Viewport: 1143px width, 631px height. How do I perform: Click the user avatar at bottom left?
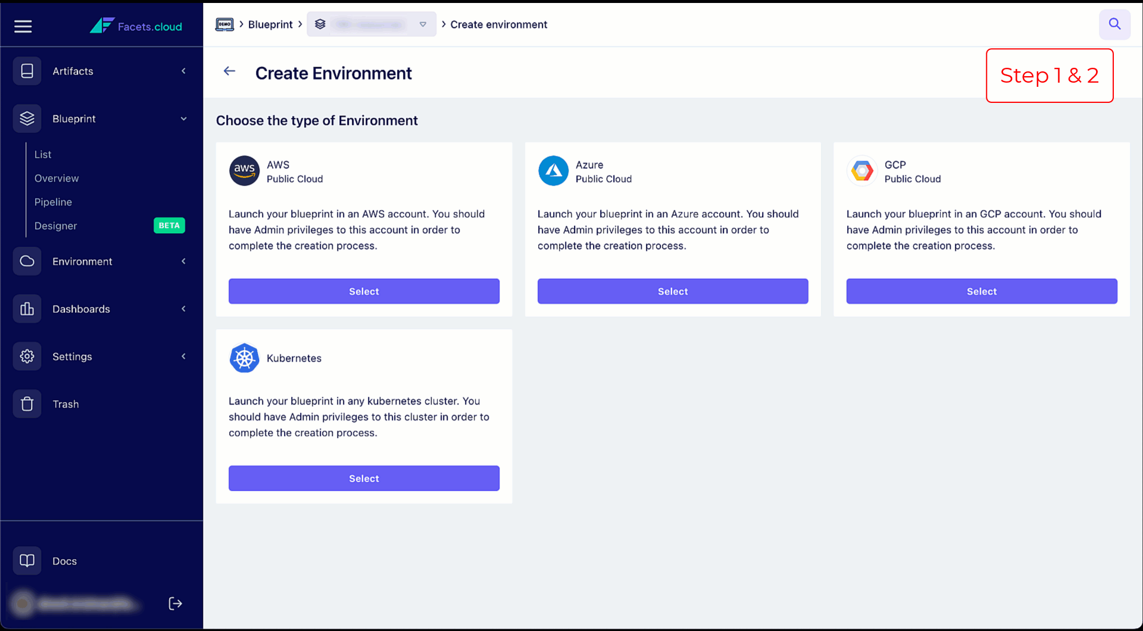pyautogui.click(x=23, y=604)
